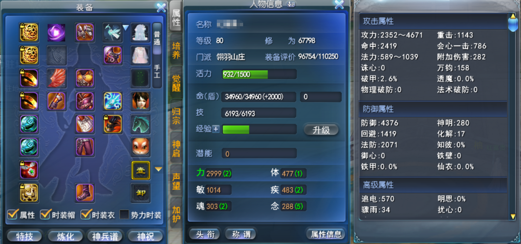
Task: Click the 卸 unequip icon
Action: pos(141,193)
